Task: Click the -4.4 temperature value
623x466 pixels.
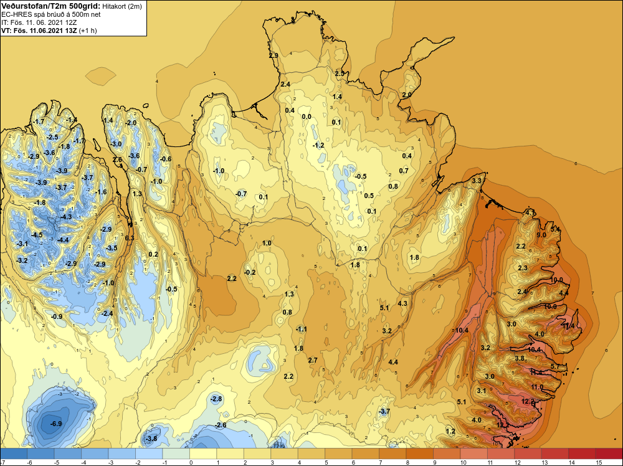Action: tap(63, 240)
